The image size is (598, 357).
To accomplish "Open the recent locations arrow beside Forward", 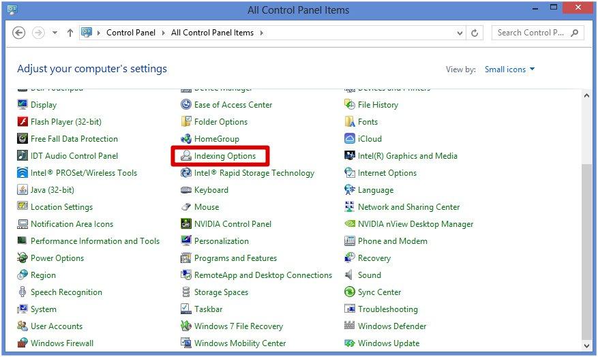I will (x=55, y=33).
